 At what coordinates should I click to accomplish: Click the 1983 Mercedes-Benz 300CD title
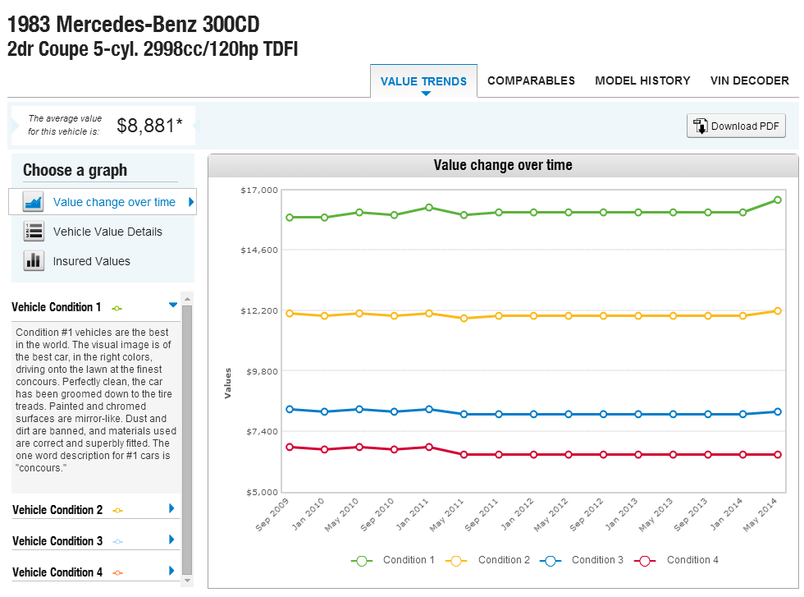coord(133,24)
